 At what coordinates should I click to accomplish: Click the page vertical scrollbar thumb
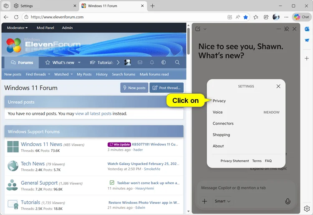pyautogui.click(x=188, y=41)
